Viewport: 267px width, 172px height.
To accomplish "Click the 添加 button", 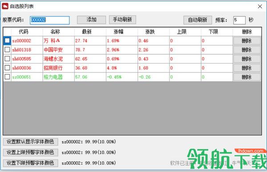I will tap(91, 20).
